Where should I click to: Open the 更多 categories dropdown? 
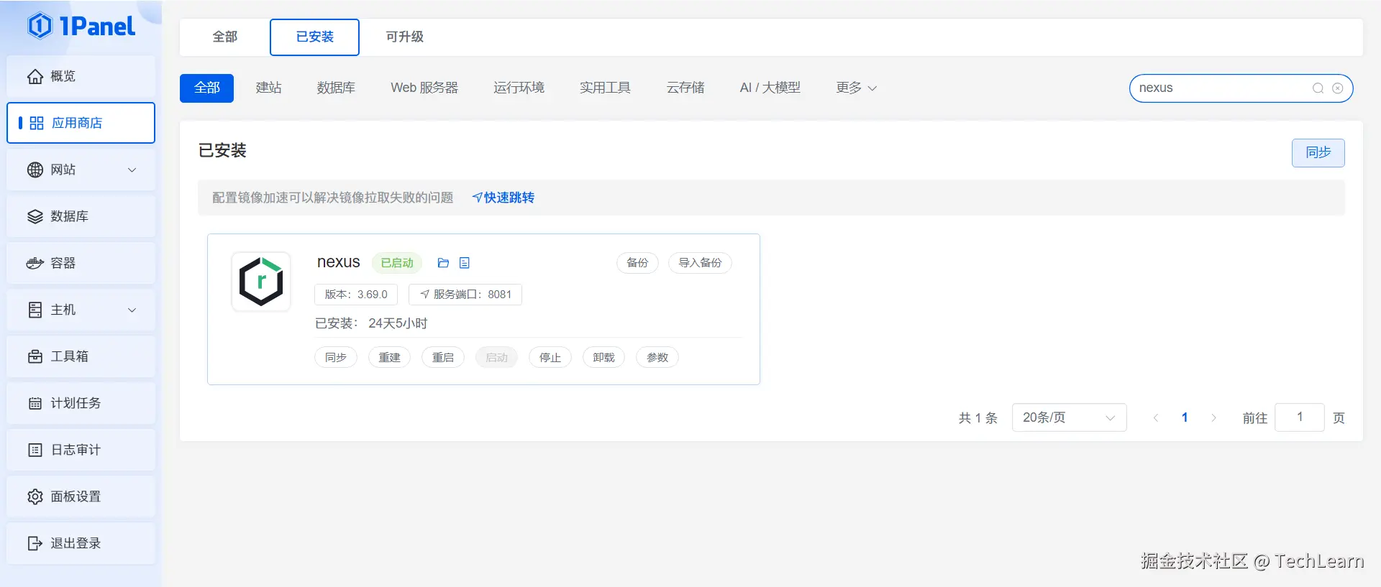856,88
